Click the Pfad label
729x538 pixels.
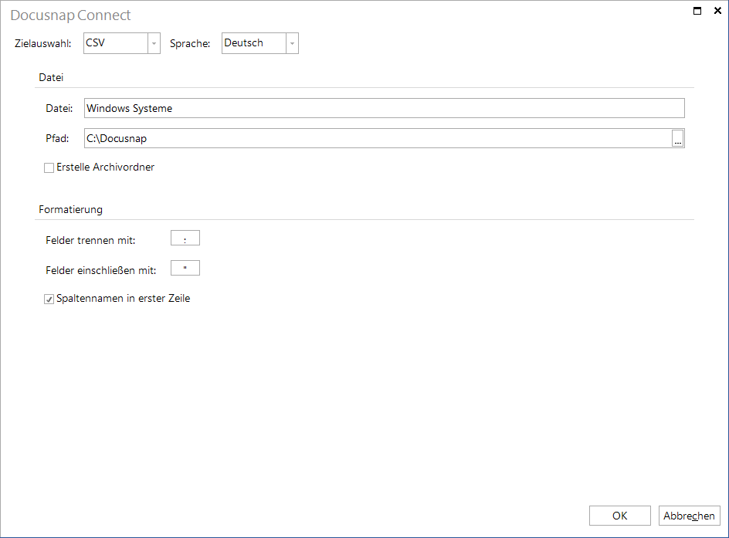[57, 138]
